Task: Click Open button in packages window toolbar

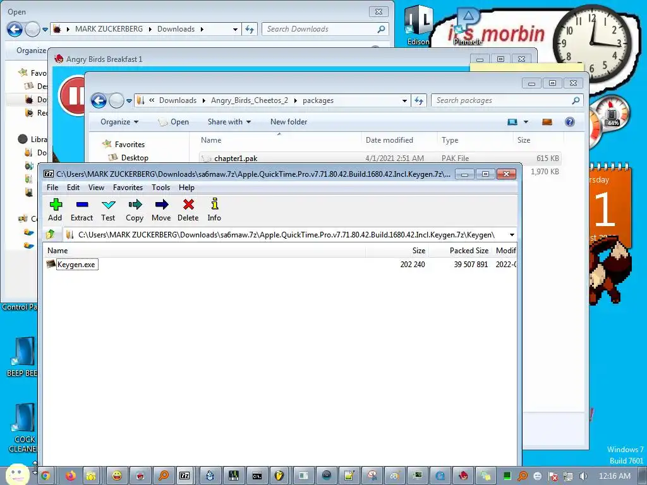Action: tap(174, 122)
